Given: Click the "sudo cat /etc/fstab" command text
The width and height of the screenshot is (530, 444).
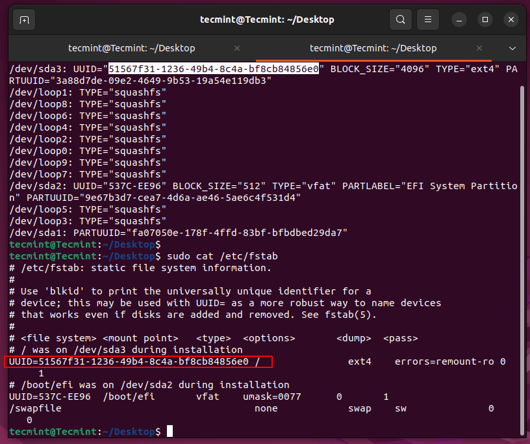Looking at the screenshot, I should coord(222,257).
